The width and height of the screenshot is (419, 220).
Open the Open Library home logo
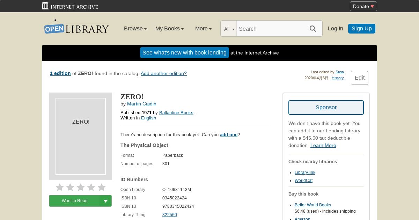click(x=76, y=27)
